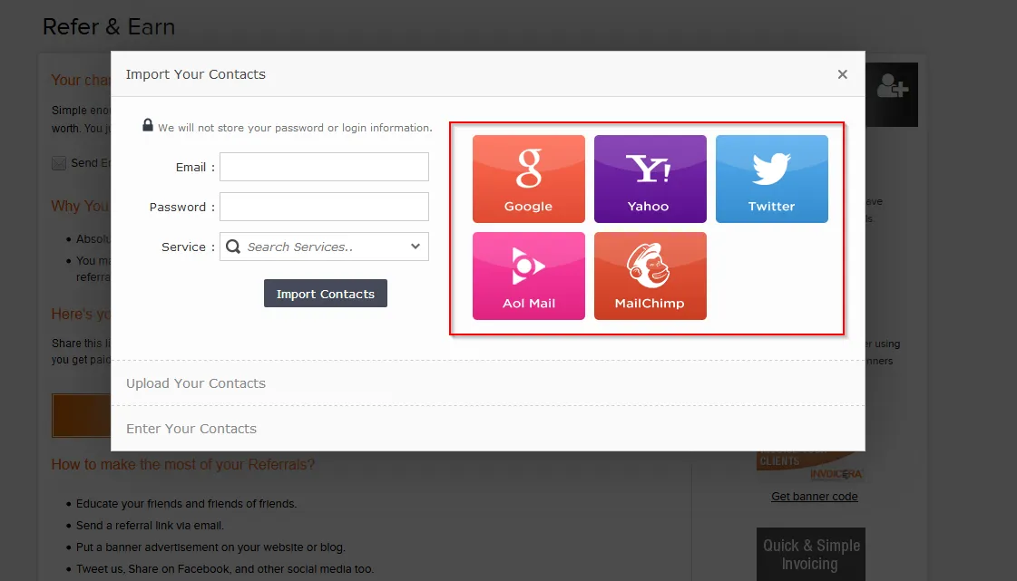Click the Search Services combo box
The width and height of the screenshot is (1017, 581).
pos(324,247)
